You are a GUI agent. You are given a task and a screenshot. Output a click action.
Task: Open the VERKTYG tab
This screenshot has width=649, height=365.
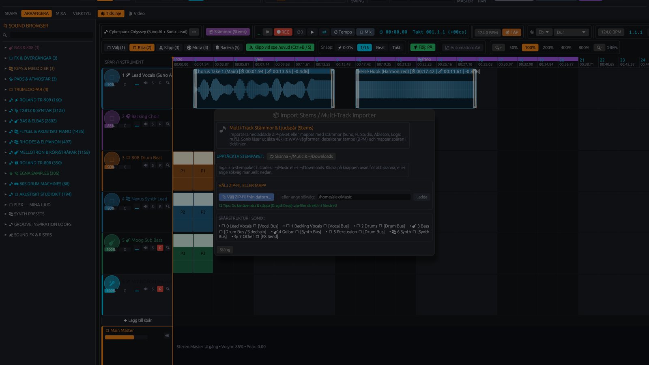[82, 13]
